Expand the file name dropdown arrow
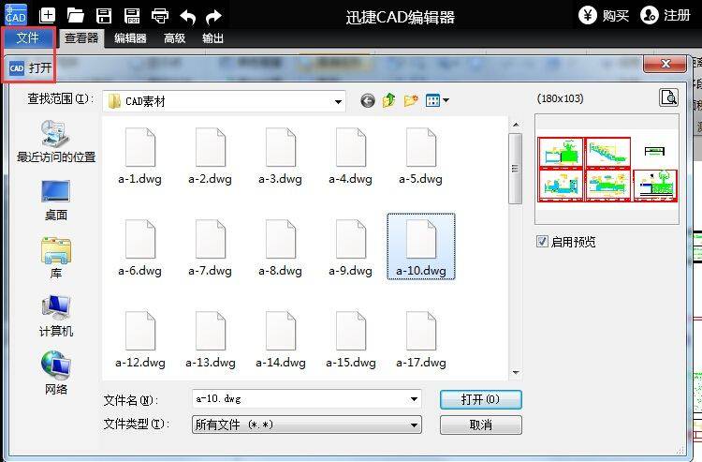Viewport: 702px width, 462px height. 414,399
